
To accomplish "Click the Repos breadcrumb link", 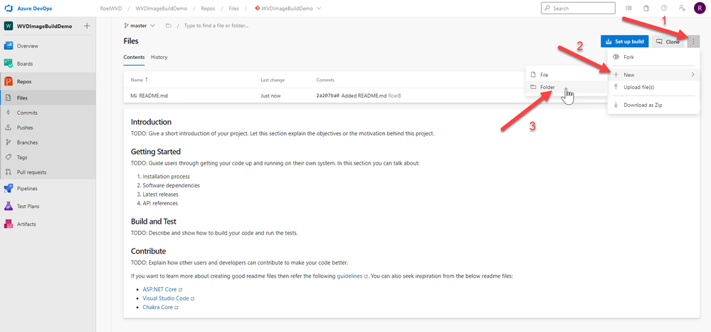I will tap(208, 8).
